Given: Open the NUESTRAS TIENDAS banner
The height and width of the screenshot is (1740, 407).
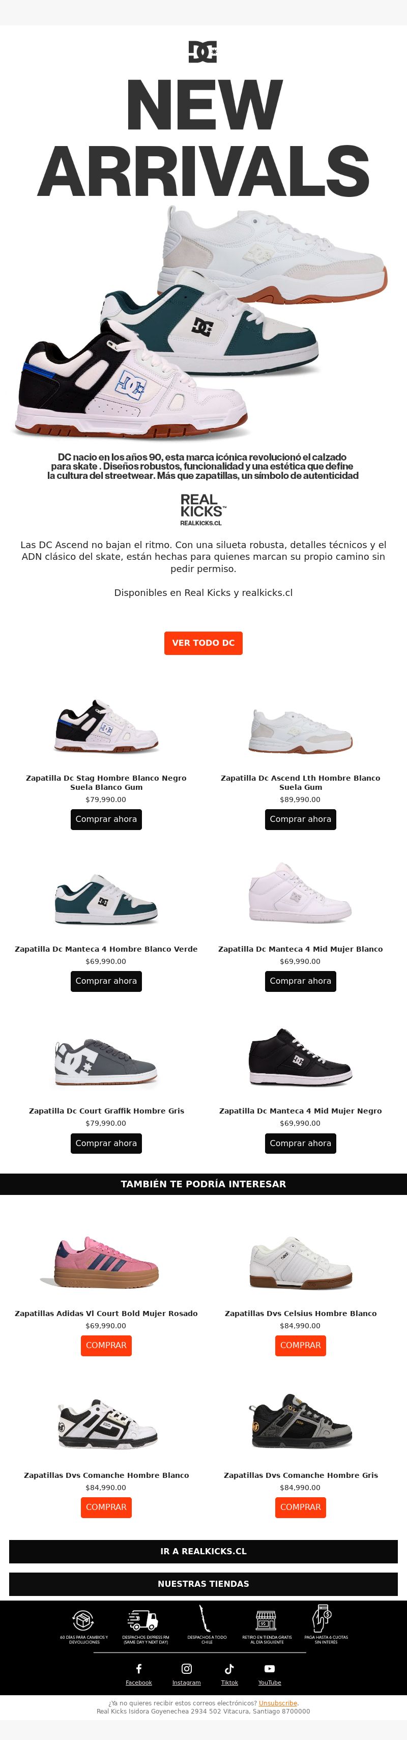Looking at the screenshot, I should coord(203,1584).
